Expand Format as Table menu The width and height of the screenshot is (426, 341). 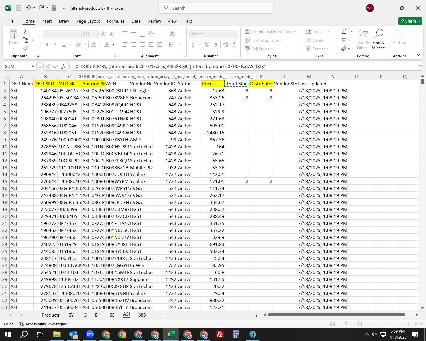tap(263, 40)
